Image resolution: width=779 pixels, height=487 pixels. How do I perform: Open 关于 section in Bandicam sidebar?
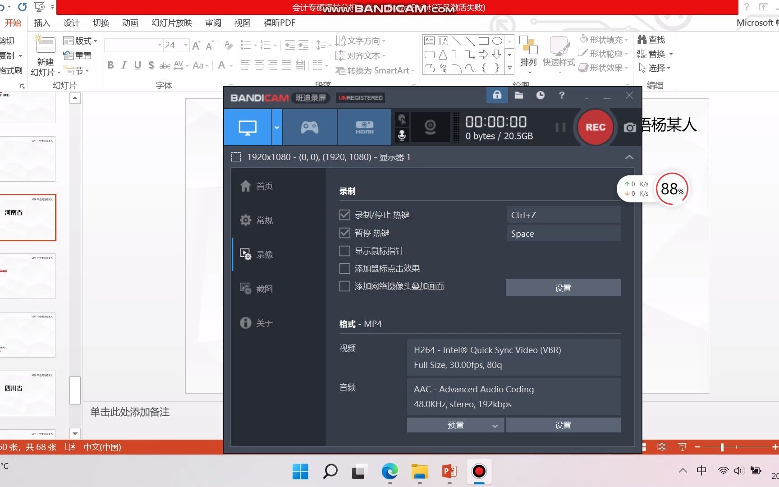[x=257, y=323]
